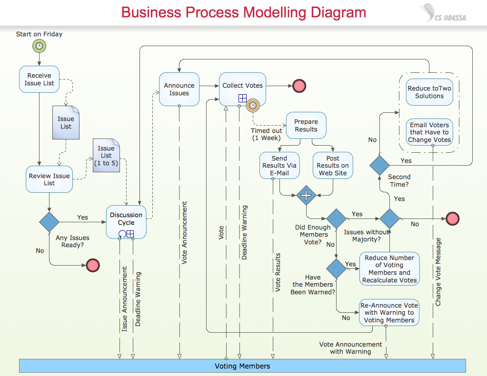Select the Reduce toTwo Solutions task
487x376 pixels.
point(429,92)
